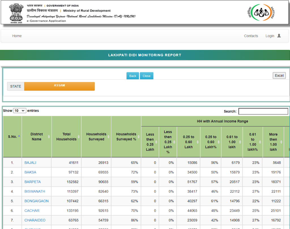Click the Government of India emblem logo
This screenshot has width=290, height=229.
(x=16, y=13)
